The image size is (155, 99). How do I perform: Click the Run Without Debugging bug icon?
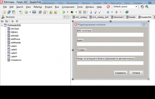[x=72, y=12]
